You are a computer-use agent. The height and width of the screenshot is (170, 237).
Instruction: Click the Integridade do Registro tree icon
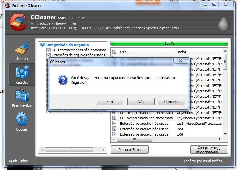coord(42,45)
